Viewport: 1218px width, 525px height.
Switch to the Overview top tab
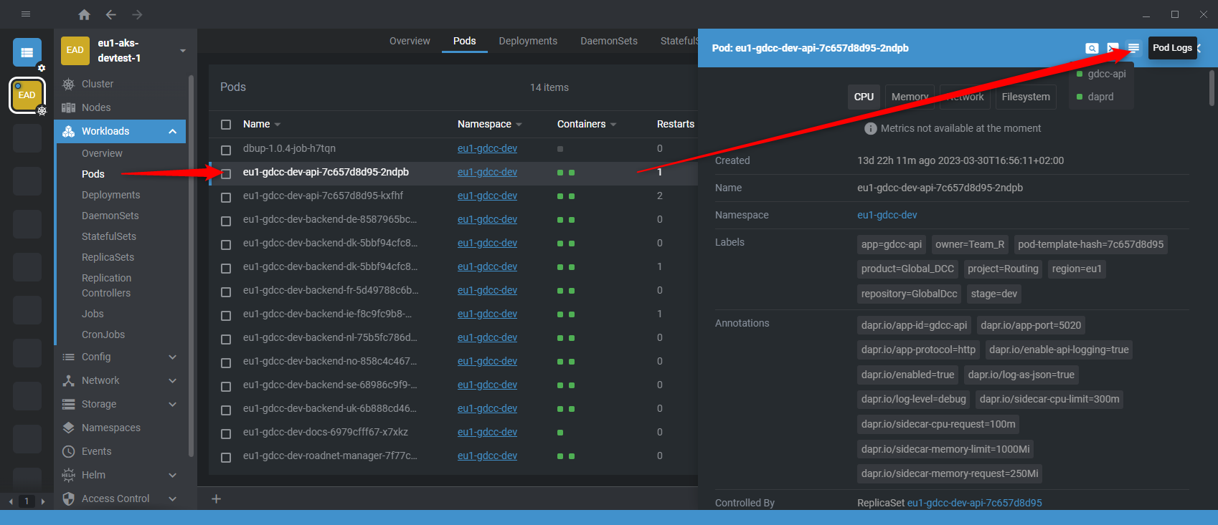pos(410,41)
